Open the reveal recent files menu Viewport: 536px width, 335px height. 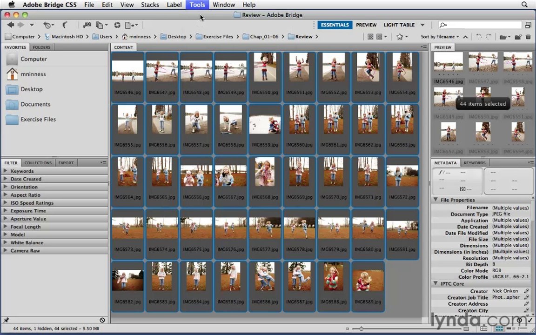48,25
